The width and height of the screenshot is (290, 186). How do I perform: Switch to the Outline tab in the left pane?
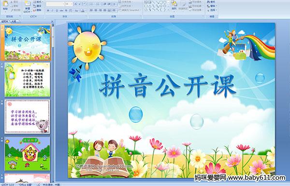(14, 21)
